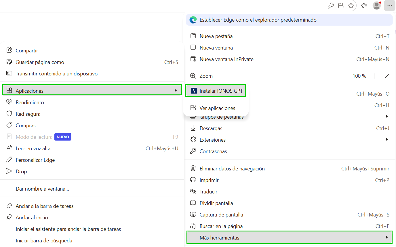
Task: Click the Extensiones puzzle icon
Action: tap(193, 140)
